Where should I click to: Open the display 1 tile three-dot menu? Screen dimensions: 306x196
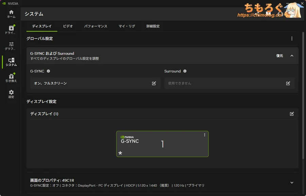point(204,135)
